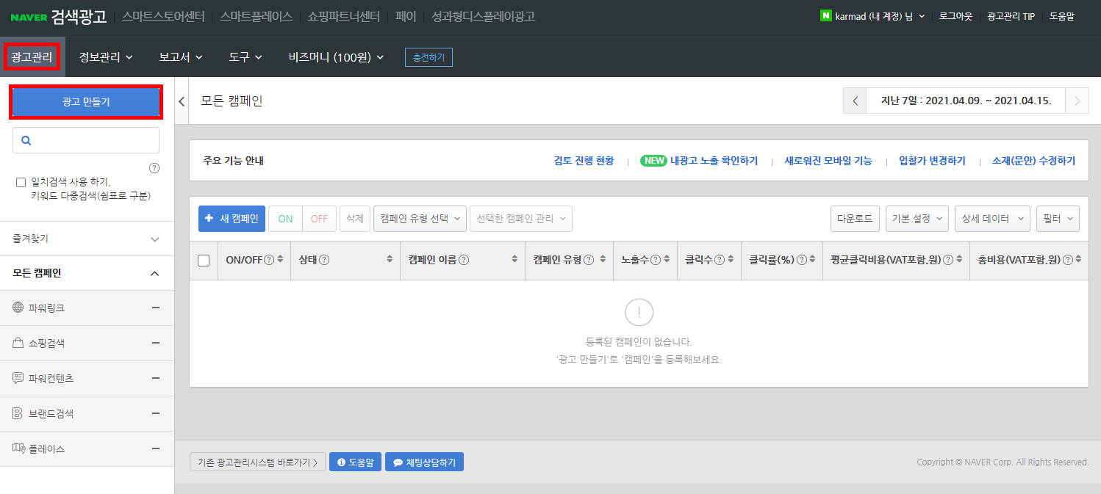Sort by 노출수 column arrows

click(667, 259)
